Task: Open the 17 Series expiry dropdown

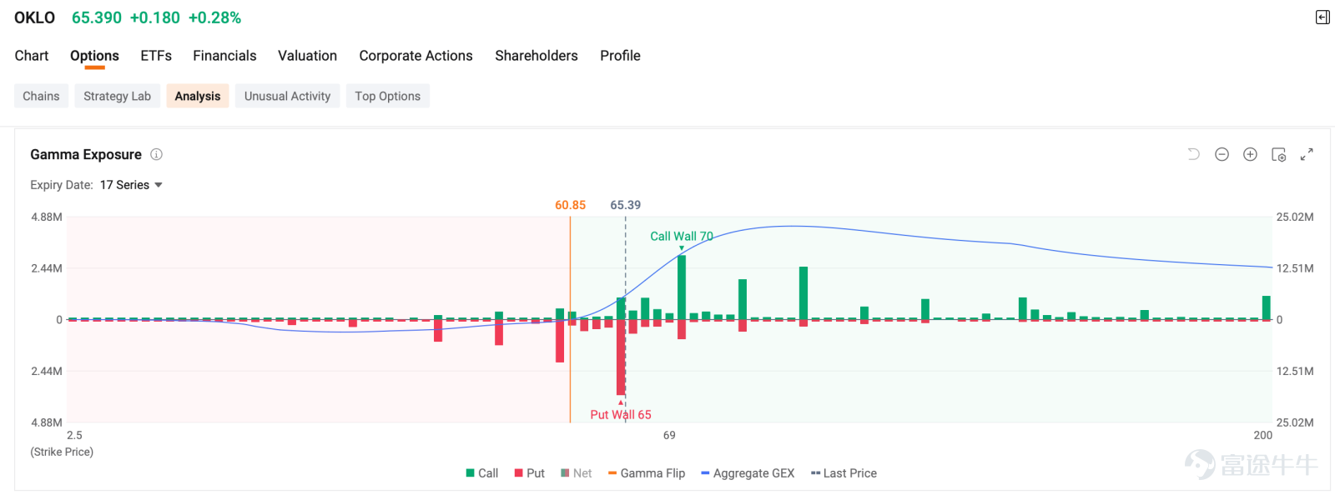Action: 131,185
